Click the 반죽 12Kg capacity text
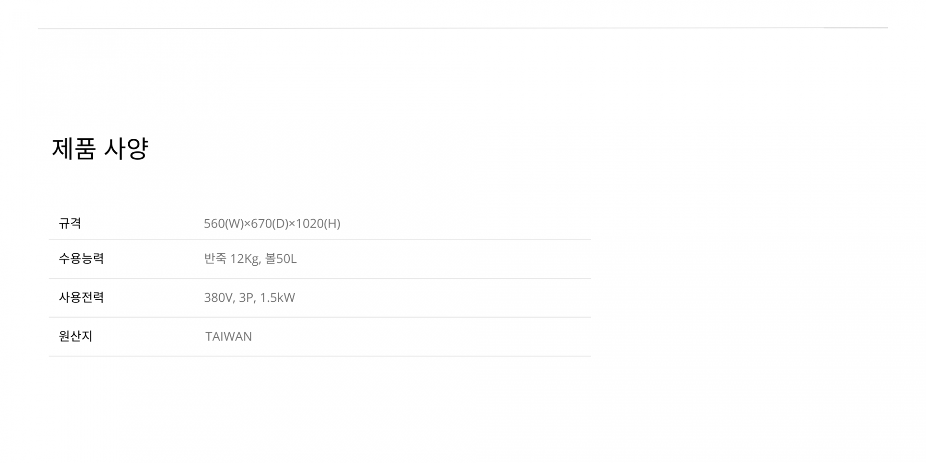The image size is (926, 463). point(232,259)
